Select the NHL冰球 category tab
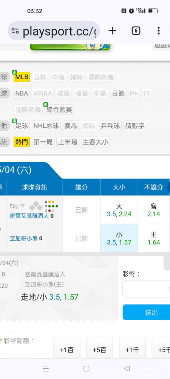Image resolution: width=170 pixels, height=379 pixels. pos(46,126)
